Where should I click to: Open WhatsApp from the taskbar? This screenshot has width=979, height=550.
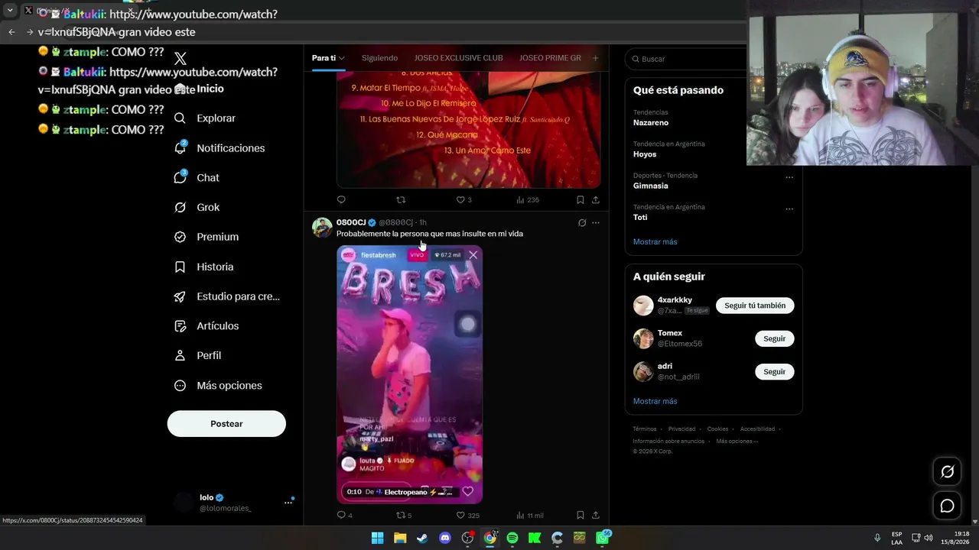pos(603,538)
